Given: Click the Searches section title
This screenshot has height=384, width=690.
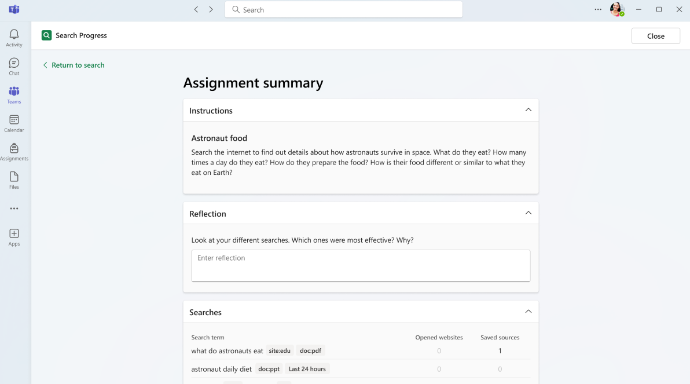Looking at the screenshot, I should tap(205, 312).
